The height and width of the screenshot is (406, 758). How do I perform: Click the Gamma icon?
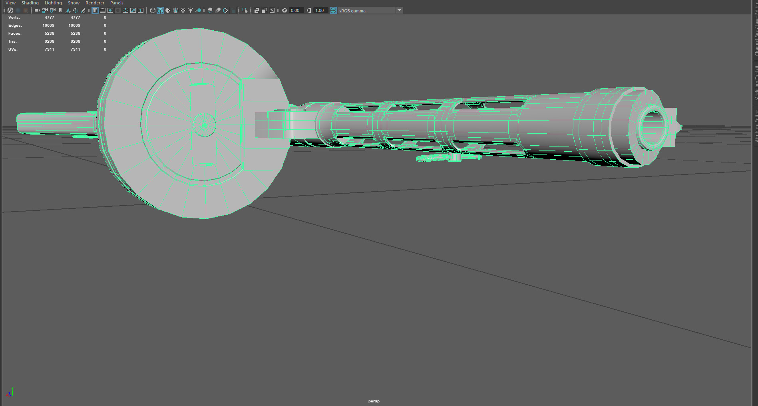(x=309, y=10)
